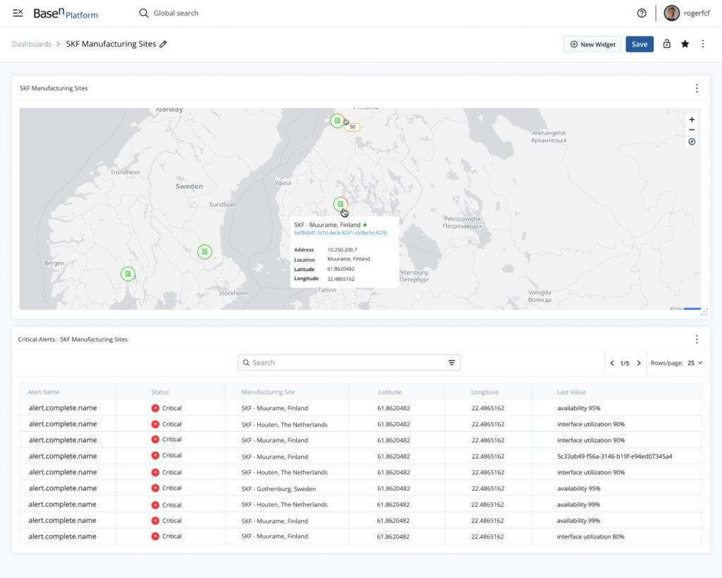Sort by Alert Name column
Screen dimensions: 722x578
[x=44, y=392]
